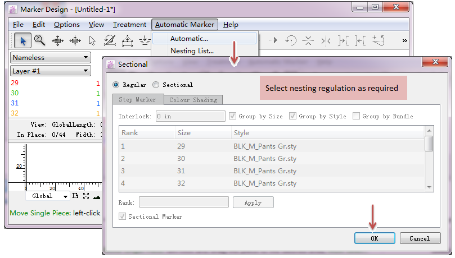Click the Cancel button
The height and width of the screenshot is (258, 455).
[419, 238]
